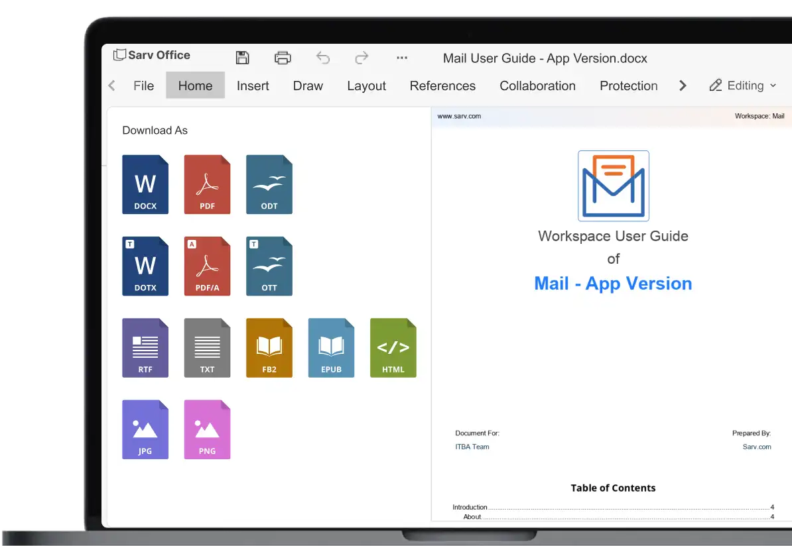Click the Introduction table of contents entry
This screenshot has width=792, height=546.
coord(470,507)
